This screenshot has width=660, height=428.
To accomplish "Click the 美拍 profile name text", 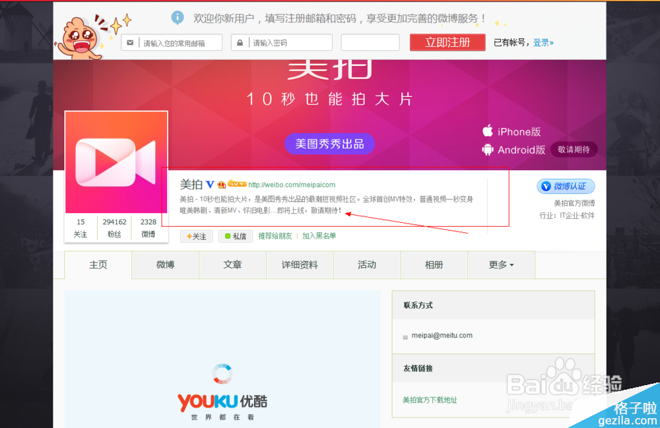I will tap(191, 184).
